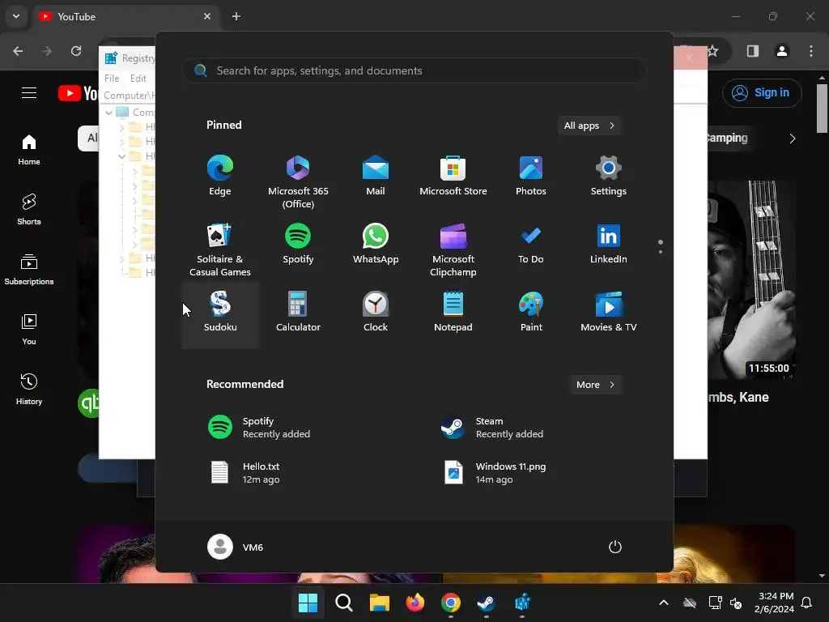Open YouTube Shorts
This screenshot has width=829, height=622.
[29, 210]
